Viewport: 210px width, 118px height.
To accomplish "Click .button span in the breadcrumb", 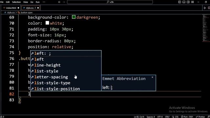I will 26,12.
